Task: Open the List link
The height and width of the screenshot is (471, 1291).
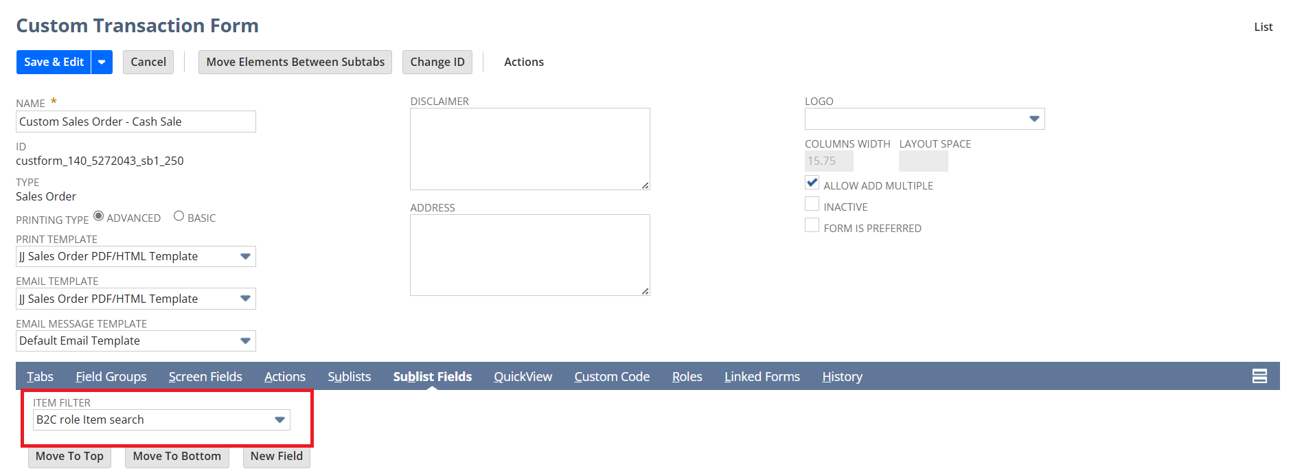Action: coord(1263,27)
